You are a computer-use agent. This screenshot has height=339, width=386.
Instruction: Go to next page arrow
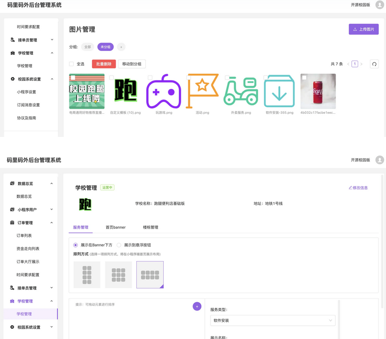(361, 64)
